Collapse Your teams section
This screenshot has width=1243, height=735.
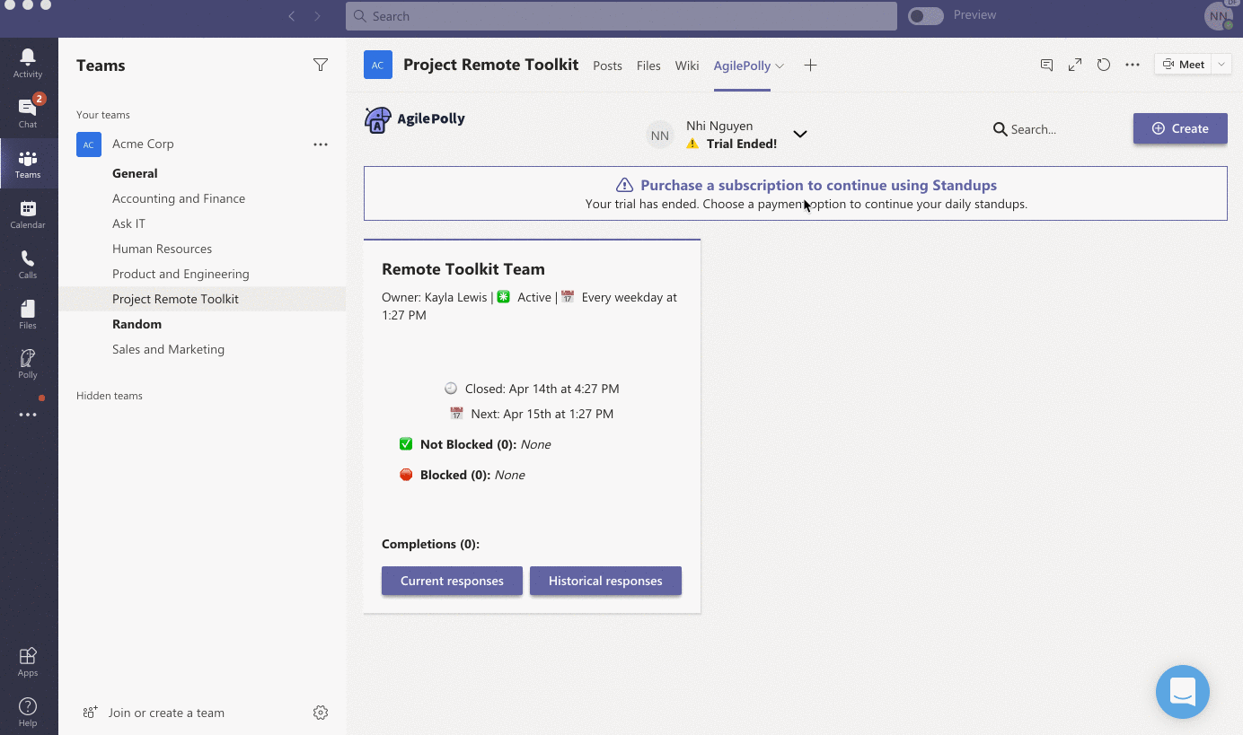tap(103, 115)
